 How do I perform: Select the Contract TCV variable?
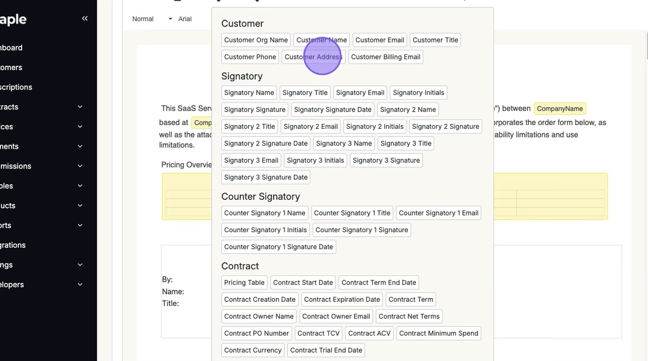[319, 334]
